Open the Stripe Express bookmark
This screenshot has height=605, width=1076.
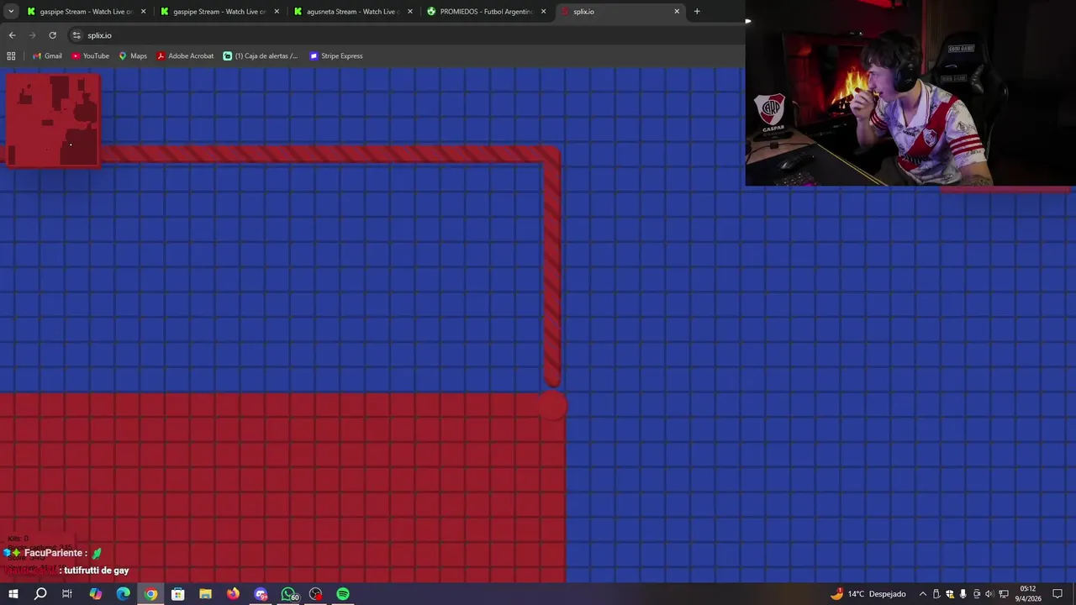pos(335,56)
